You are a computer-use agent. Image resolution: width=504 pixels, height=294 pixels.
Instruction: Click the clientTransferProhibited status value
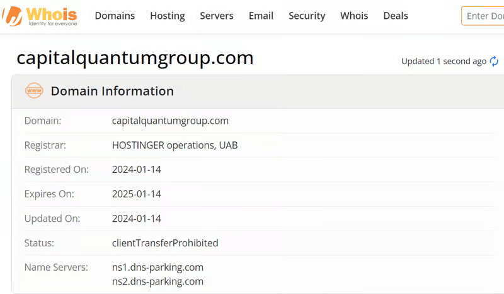(x=164, y=242)
